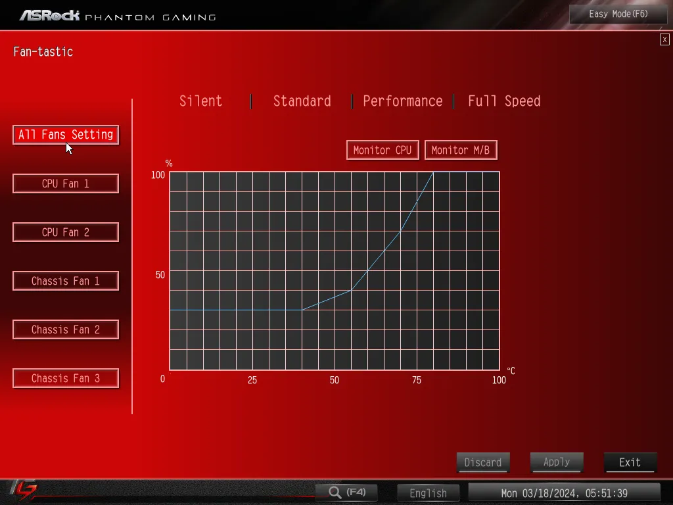
Task: Change the English language setting
Action: coord(428,493)
